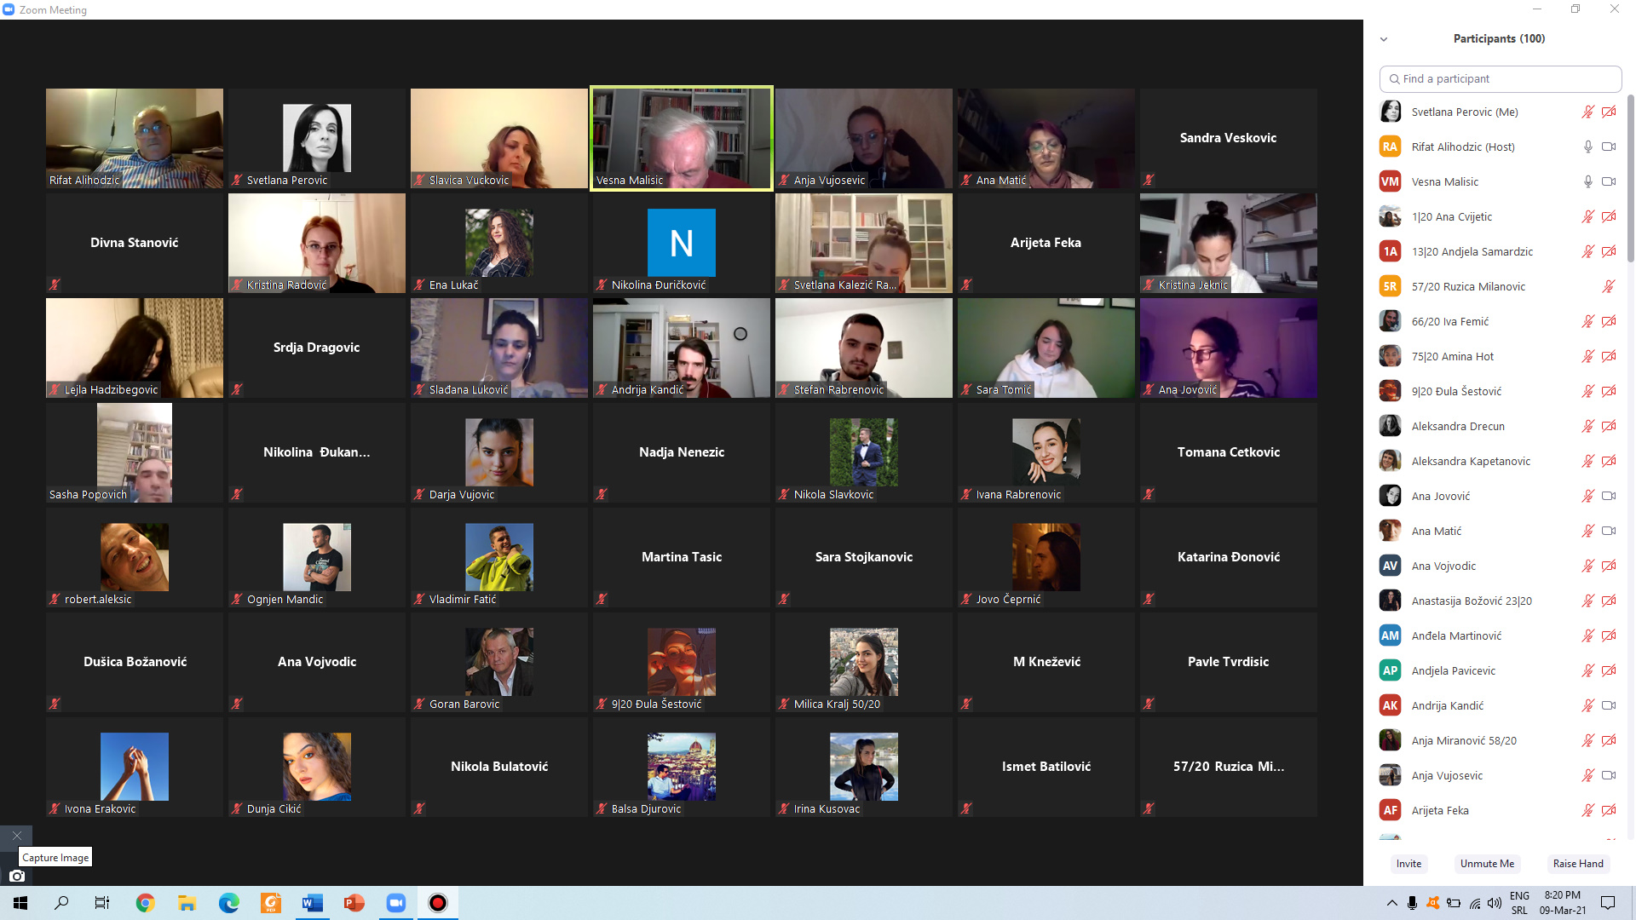
Task: Toggle microphone for Svetlana Perovic (Me)
Action: click(x=1588, y=112)
